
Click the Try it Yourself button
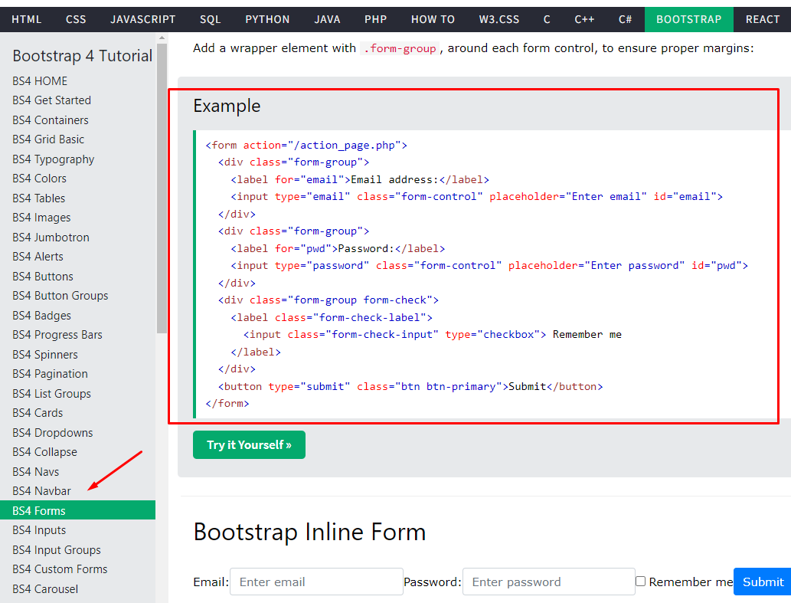click(249, 445)
